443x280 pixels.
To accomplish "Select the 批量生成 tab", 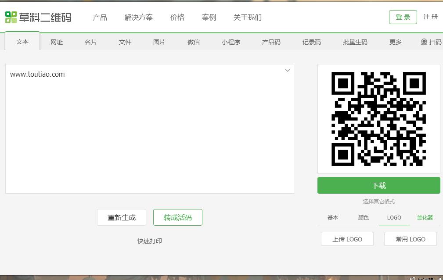I will tap(354, 42).
